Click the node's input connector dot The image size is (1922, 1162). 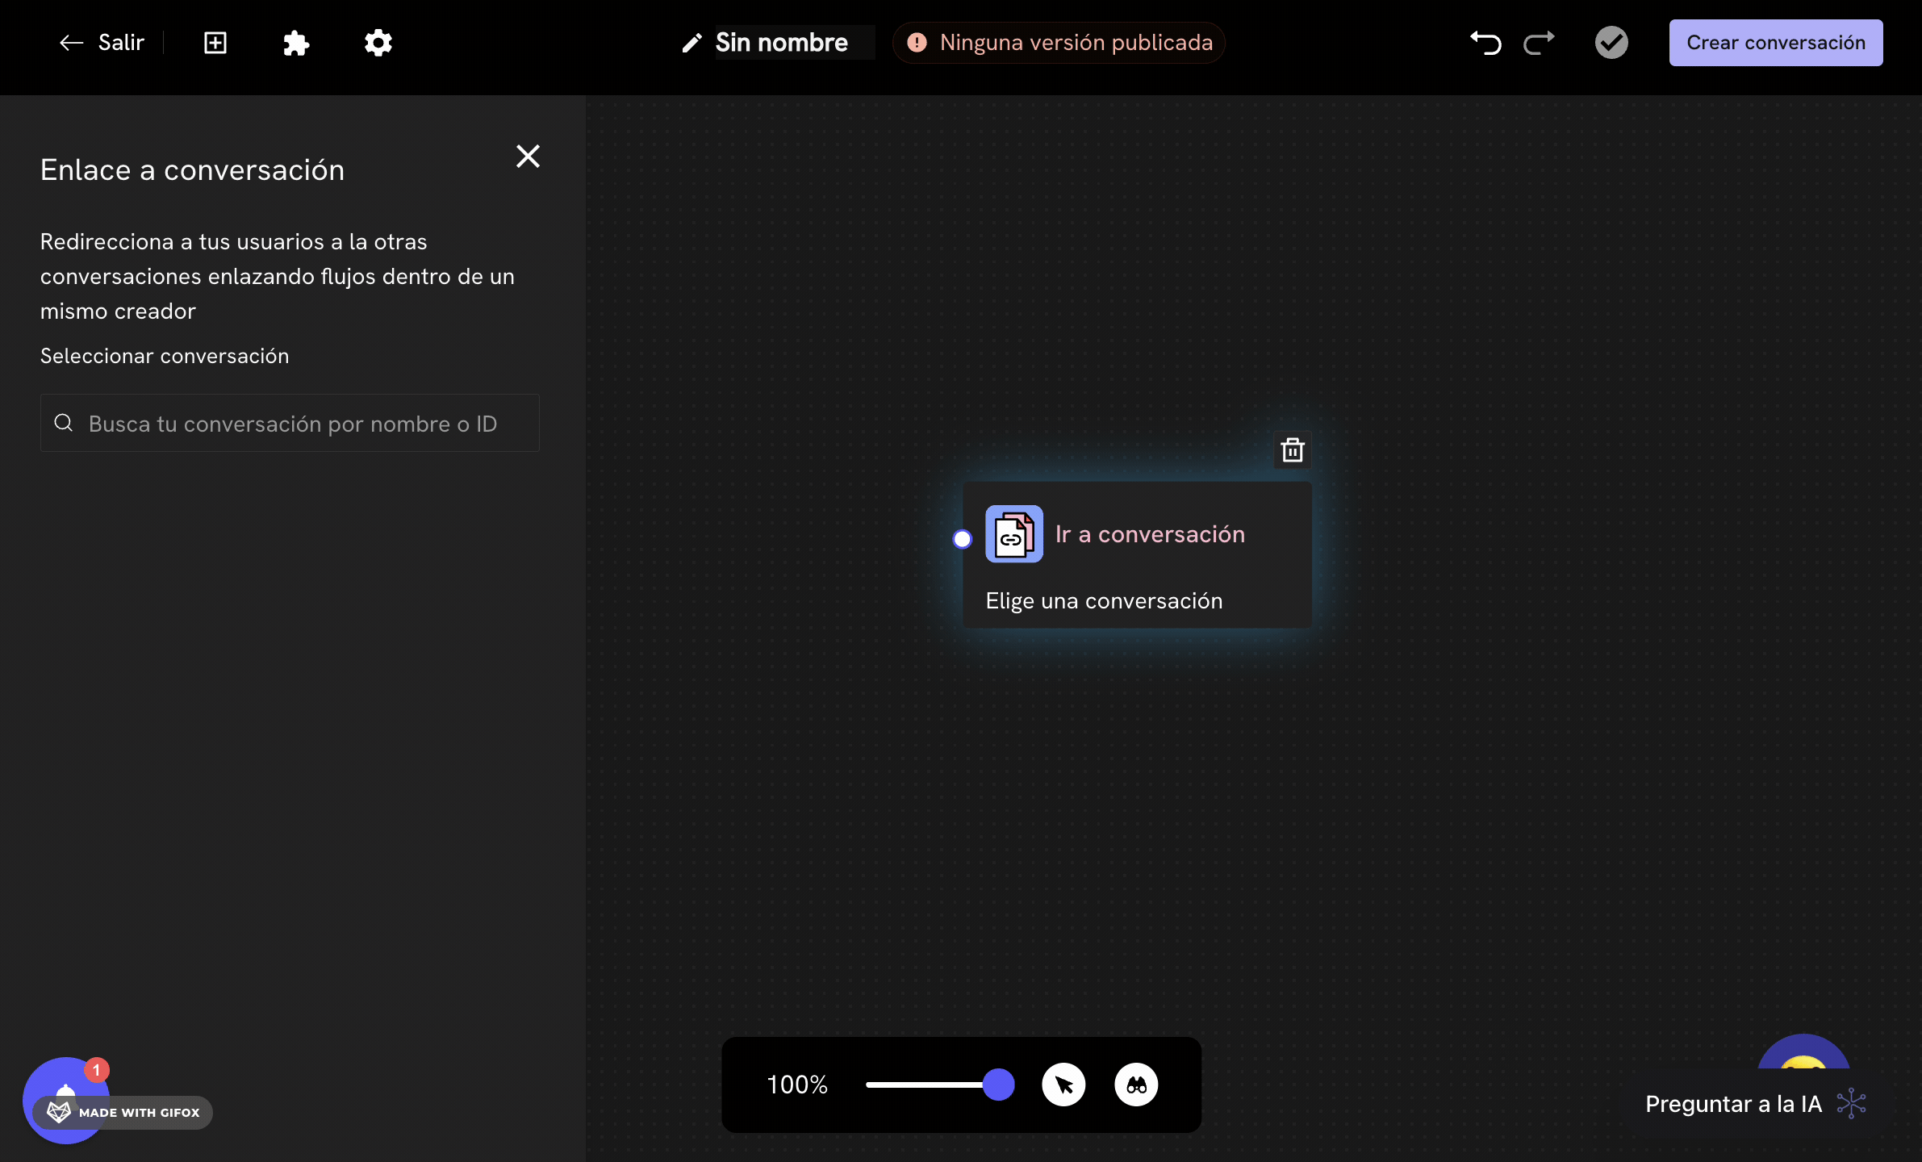962,539
